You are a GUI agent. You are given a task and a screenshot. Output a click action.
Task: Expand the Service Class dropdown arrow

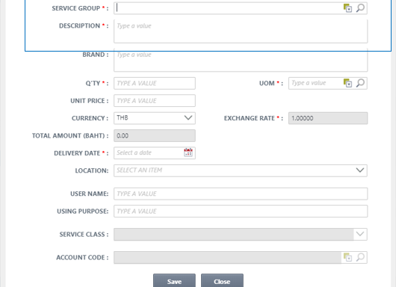tap(360, 234)
